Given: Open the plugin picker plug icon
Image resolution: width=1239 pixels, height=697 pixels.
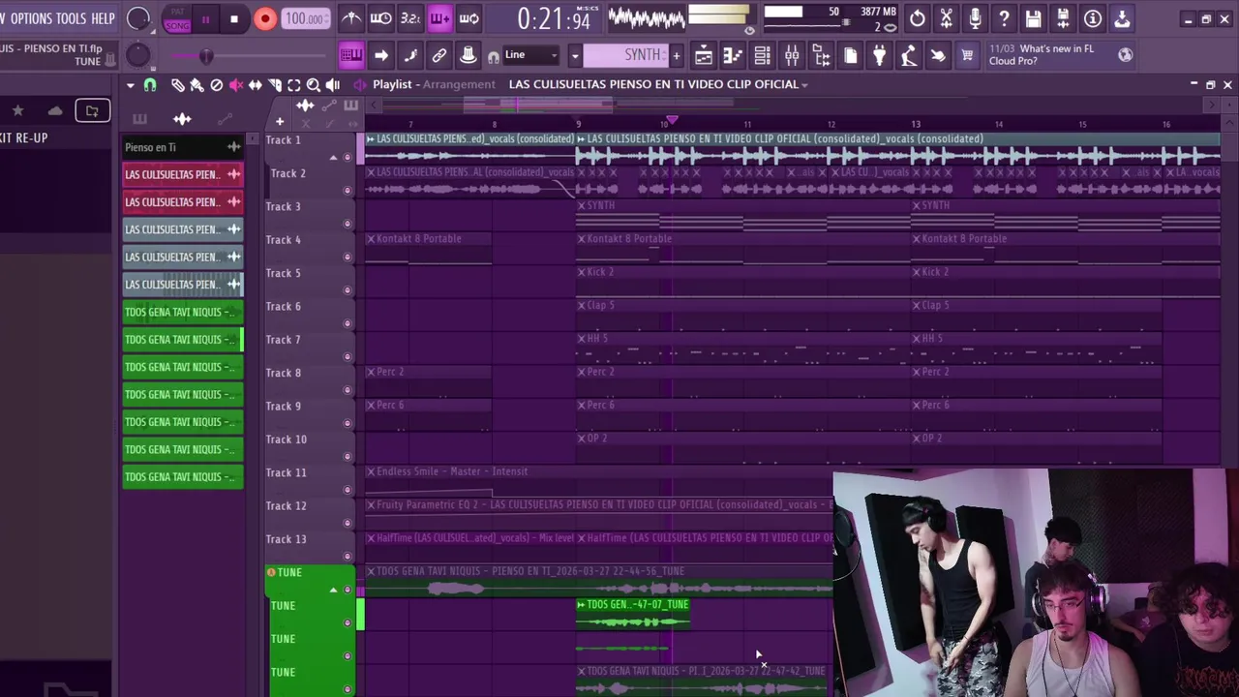Looking at the screenshot, I should [879, 56].
